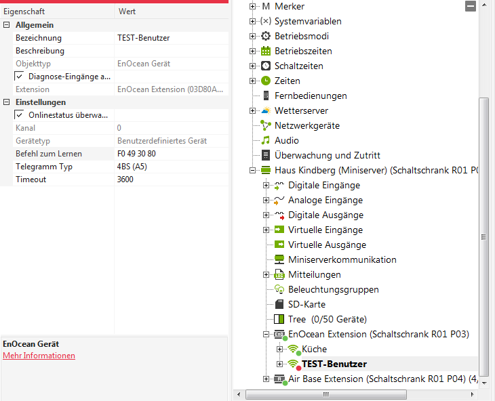Collapse the Allgemein property section

6,25
